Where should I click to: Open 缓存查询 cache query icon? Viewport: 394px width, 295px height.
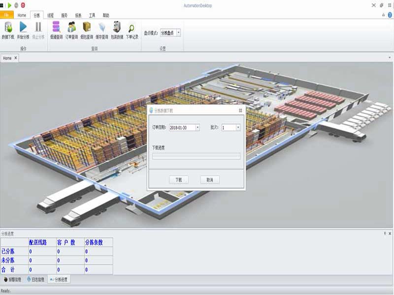tap(102, 29)
